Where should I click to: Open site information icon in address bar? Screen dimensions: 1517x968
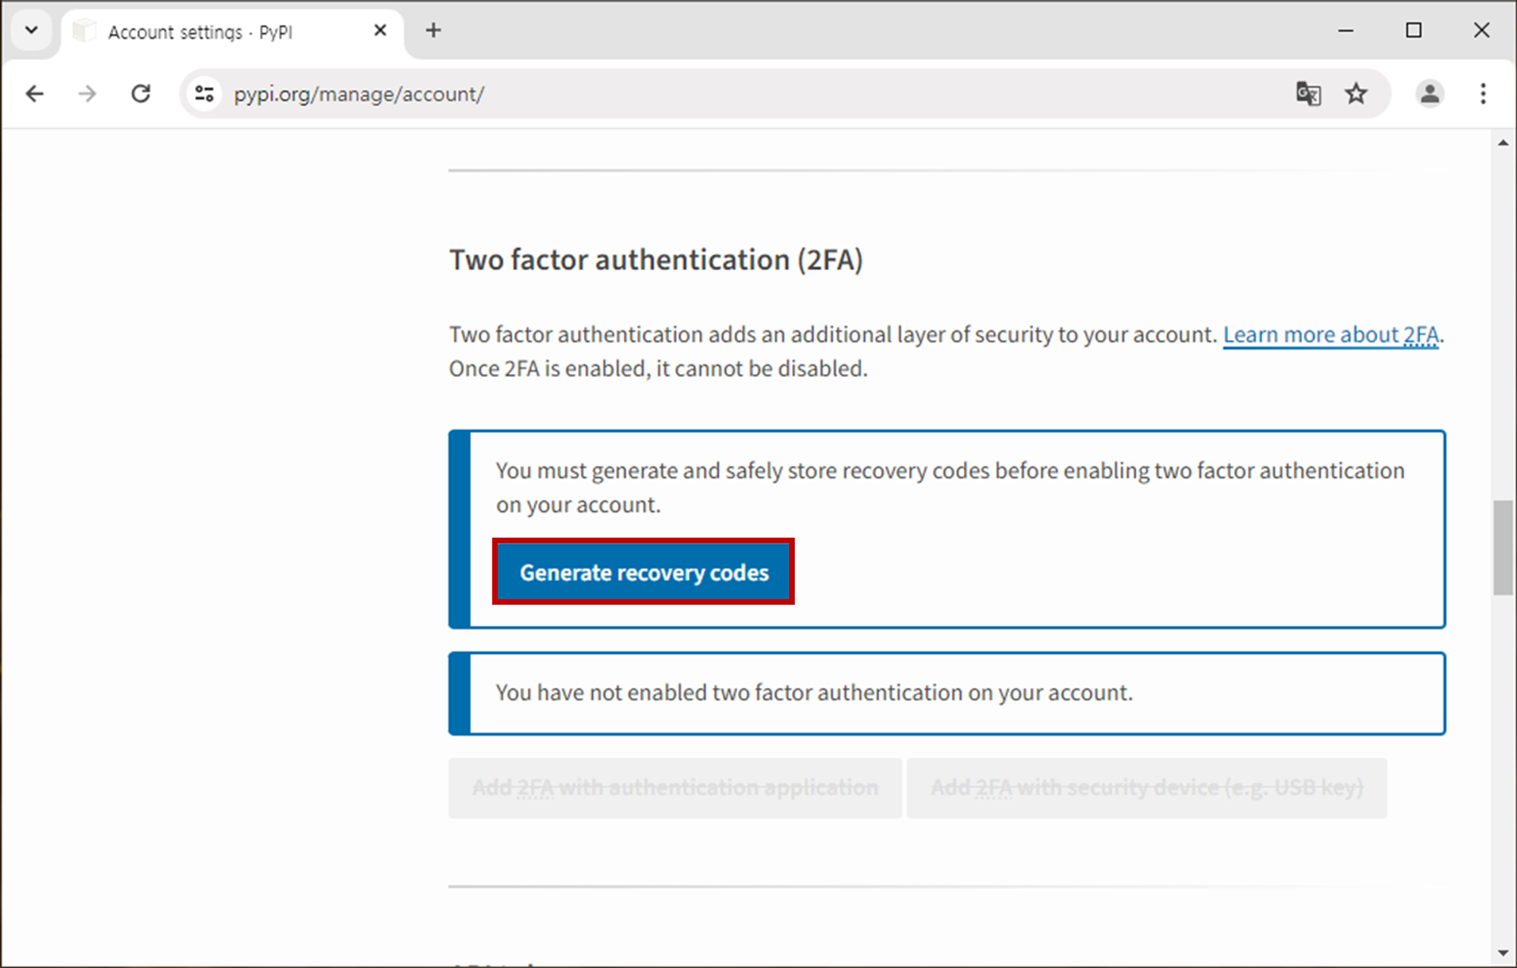pos(204,94)
